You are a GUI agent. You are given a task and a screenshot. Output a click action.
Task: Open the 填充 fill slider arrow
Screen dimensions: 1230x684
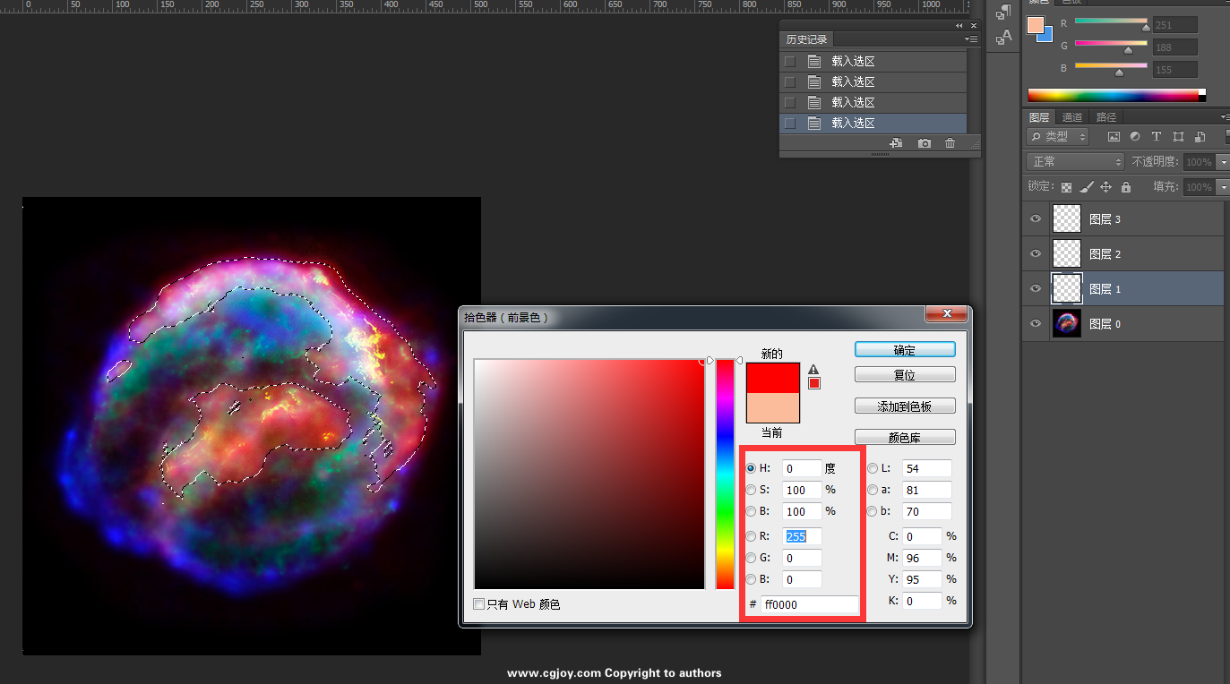1223,187
